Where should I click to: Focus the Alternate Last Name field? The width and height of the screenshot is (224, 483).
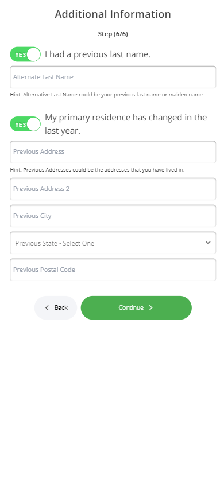(113, 77)
